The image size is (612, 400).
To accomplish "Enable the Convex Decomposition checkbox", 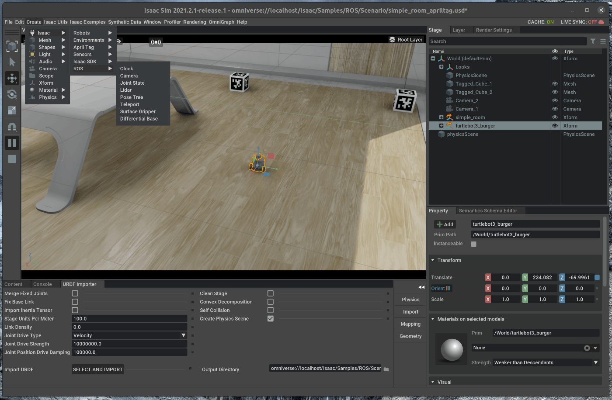I will click(270, 302).
